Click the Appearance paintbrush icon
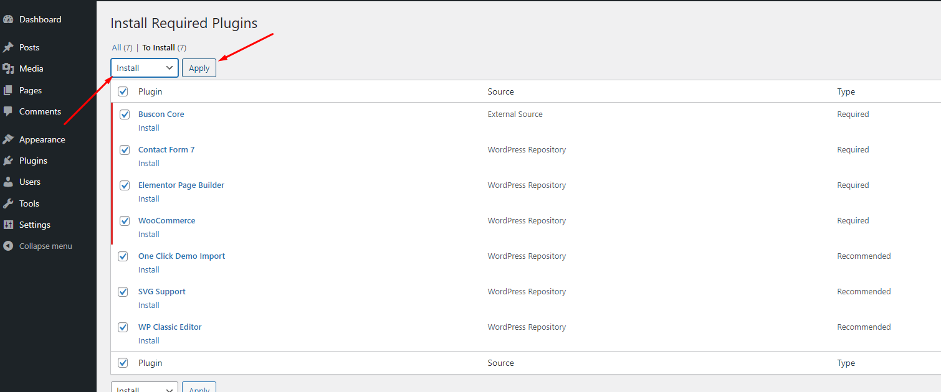941x392 pixels. coord(8,139)
